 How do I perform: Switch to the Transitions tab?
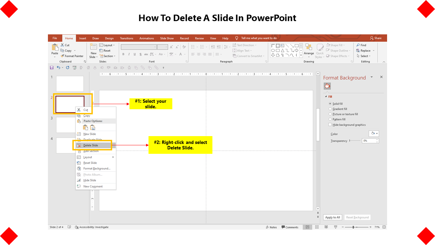point(126,38)
